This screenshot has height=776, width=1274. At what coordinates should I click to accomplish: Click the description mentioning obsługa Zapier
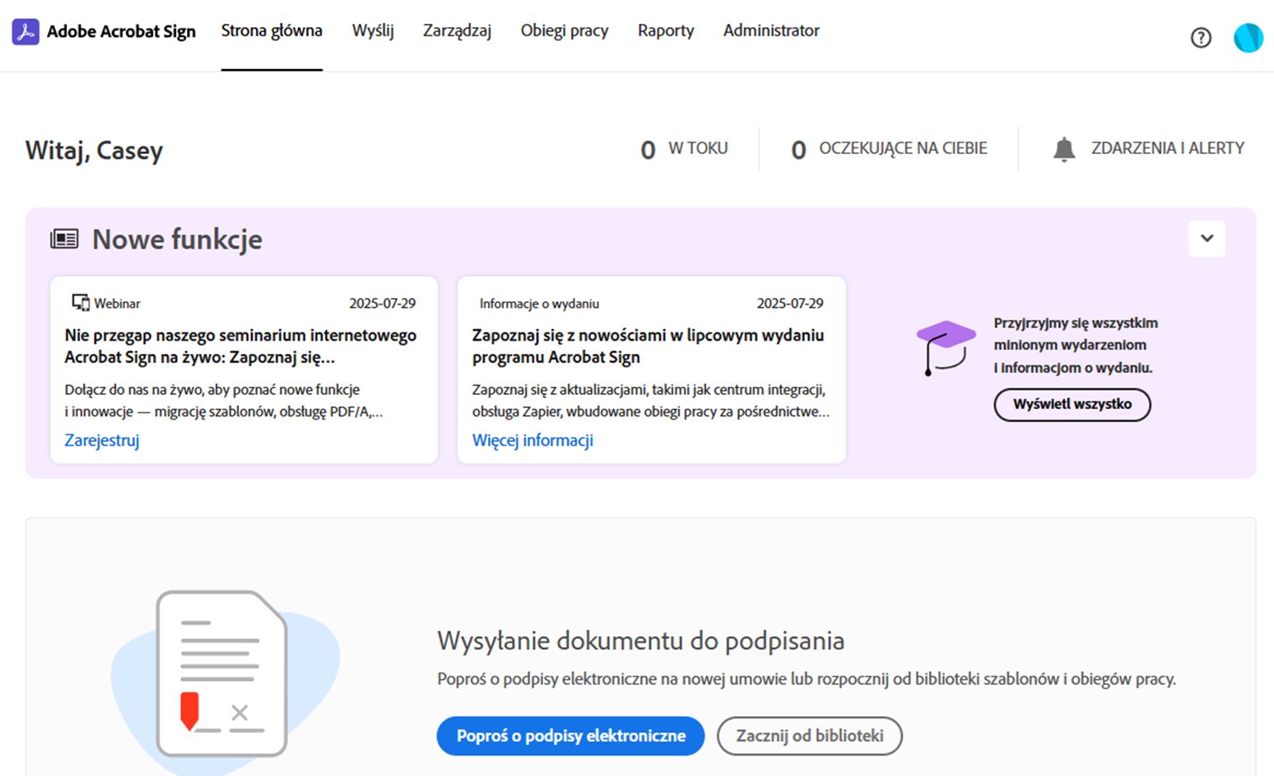(x=651, y=401)
